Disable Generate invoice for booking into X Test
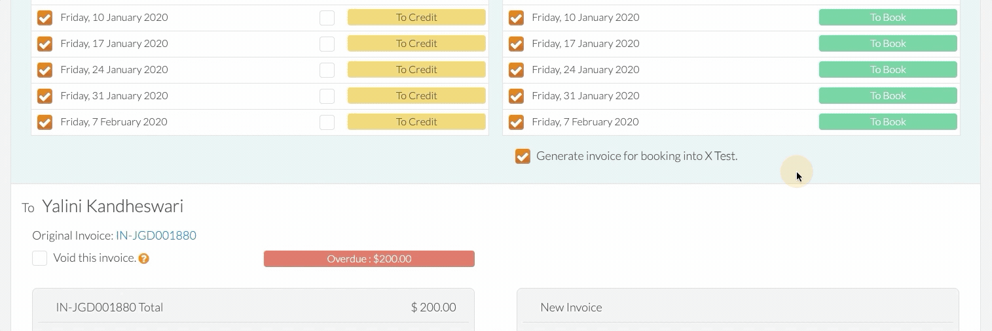 tap(523, 156)
